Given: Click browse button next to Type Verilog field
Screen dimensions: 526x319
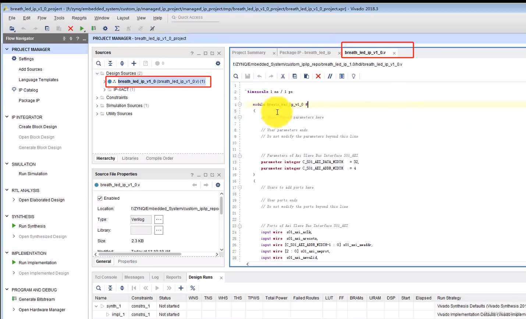Looking at the screenshot, I should coord(159,220).
